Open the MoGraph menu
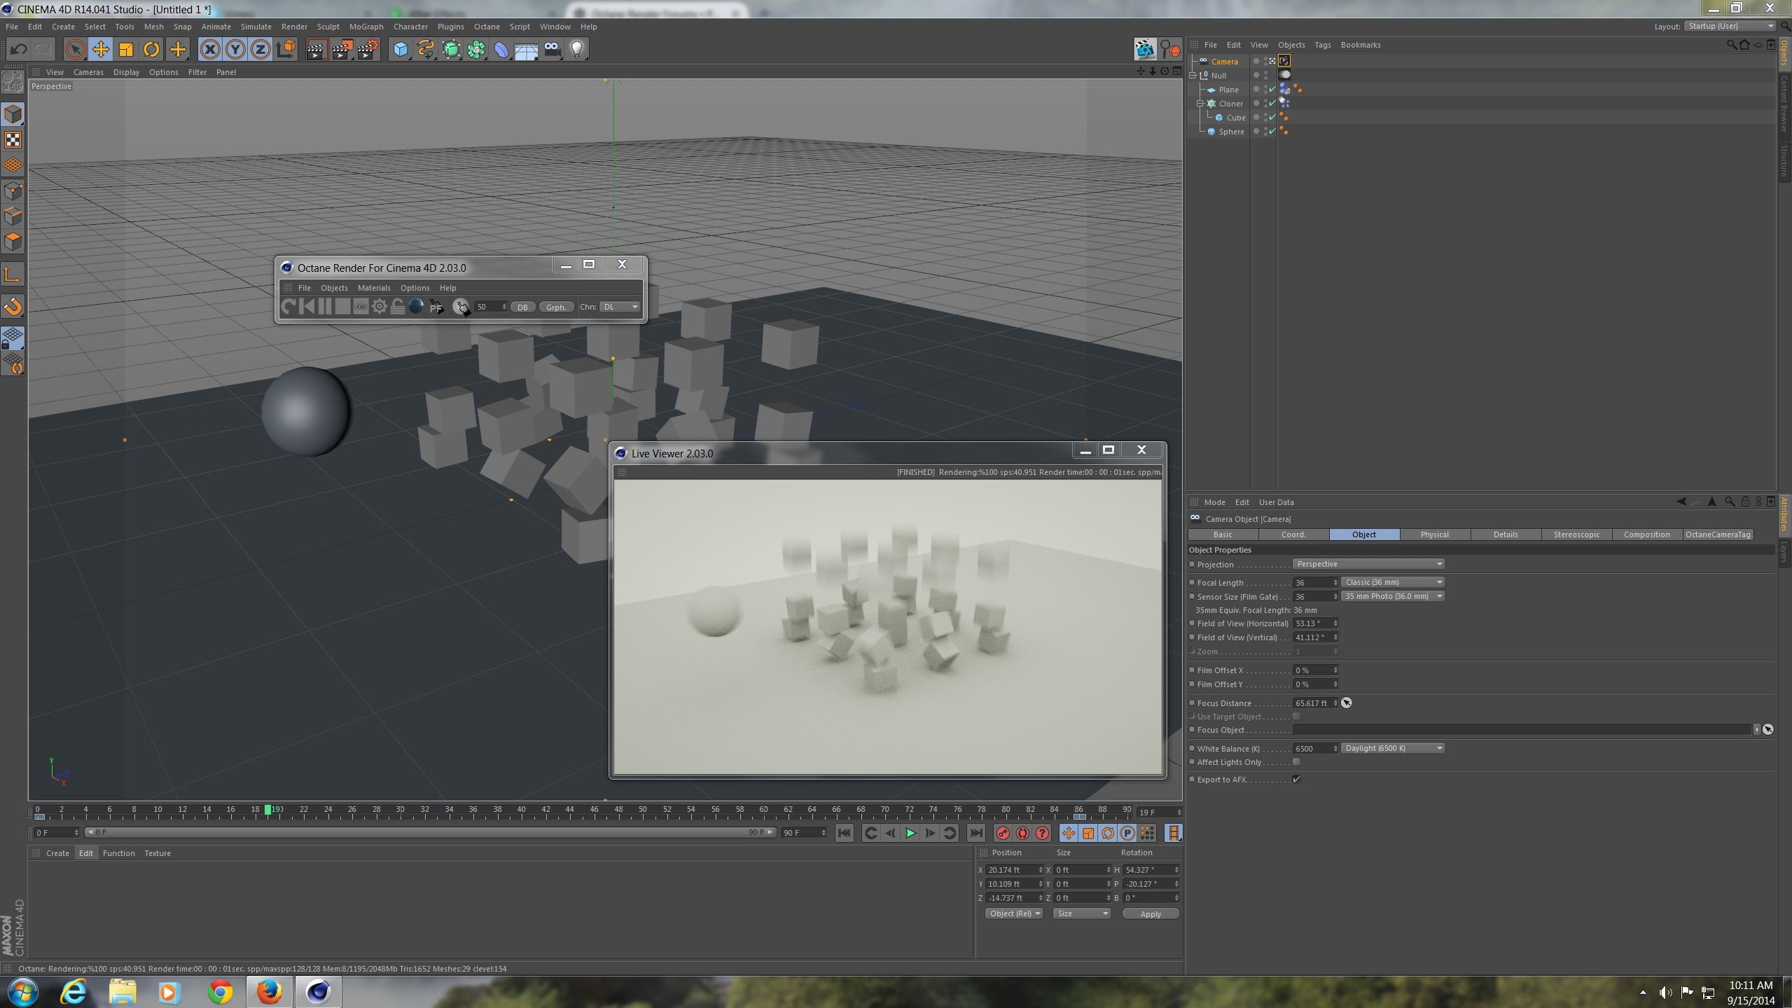Screen dimensions: 1792x1008 pos(366,27)
